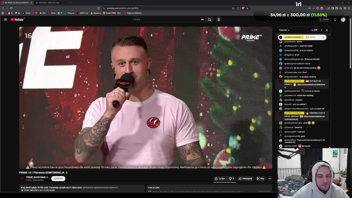Image resolution: width=352 pixels, height=198 pixels.
Task: Click the youtube.com address bar URL
Action: (123, 8)
